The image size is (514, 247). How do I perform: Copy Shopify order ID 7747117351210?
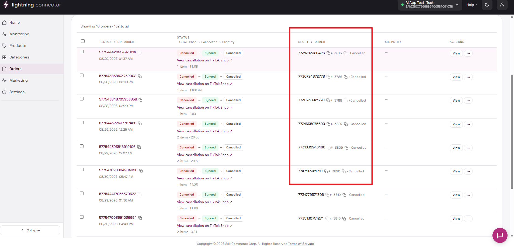click(326, 171)
